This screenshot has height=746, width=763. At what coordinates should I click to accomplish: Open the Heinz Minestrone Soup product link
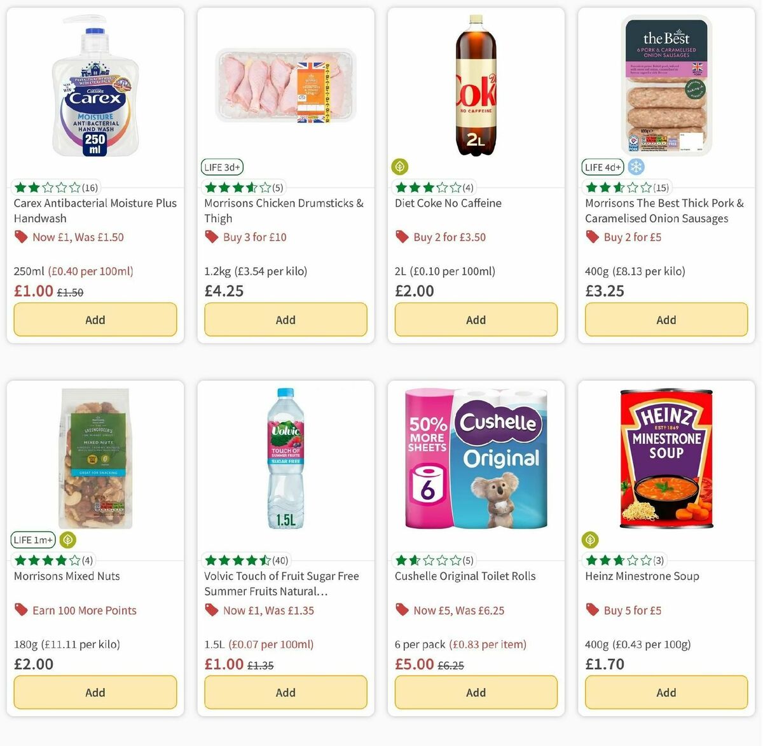(642, 576)
